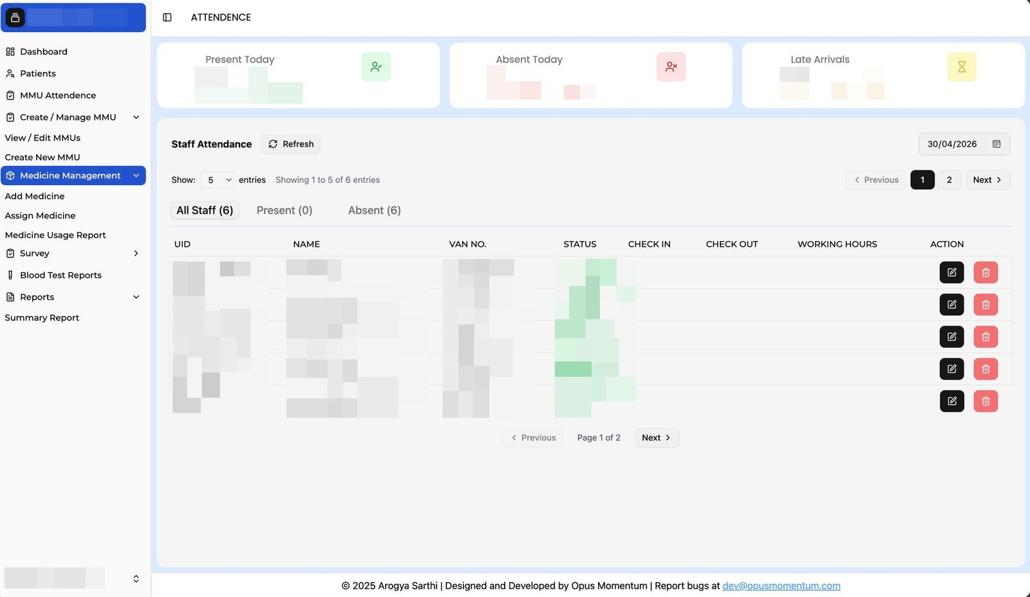Open the date picker calendar icon

coord(997,144)
